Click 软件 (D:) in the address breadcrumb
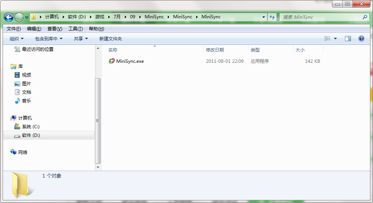 77,17
